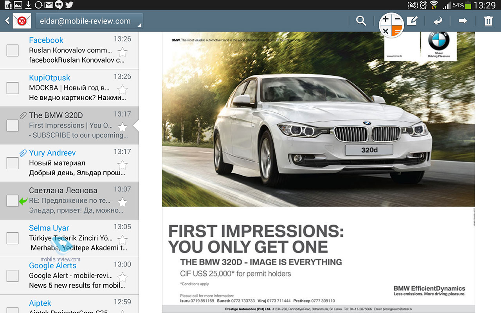Tap the battery 54% status indicator
501x313 pixels.
[462, 5]
